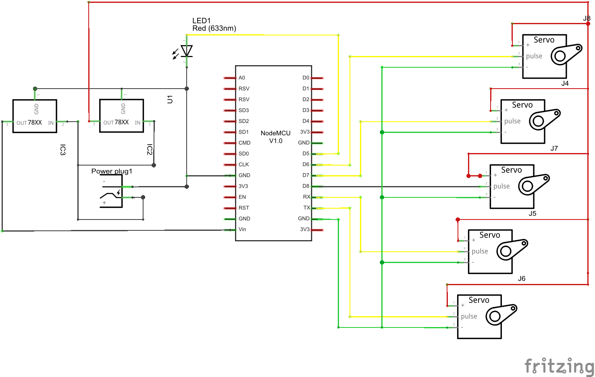This screenshot has width=595, height=377.
Task: Click the D0 pin on NodeMCU
Action: click(317, 78)
